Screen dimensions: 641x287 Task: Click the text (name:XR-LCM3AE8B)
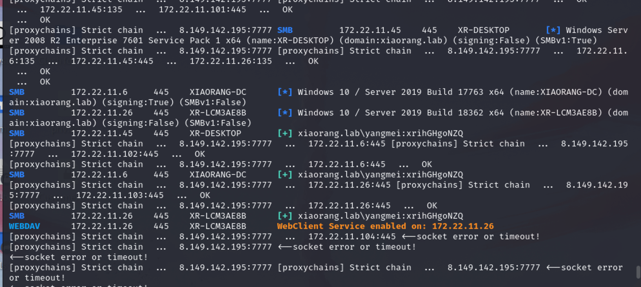[x=556, y=113]
